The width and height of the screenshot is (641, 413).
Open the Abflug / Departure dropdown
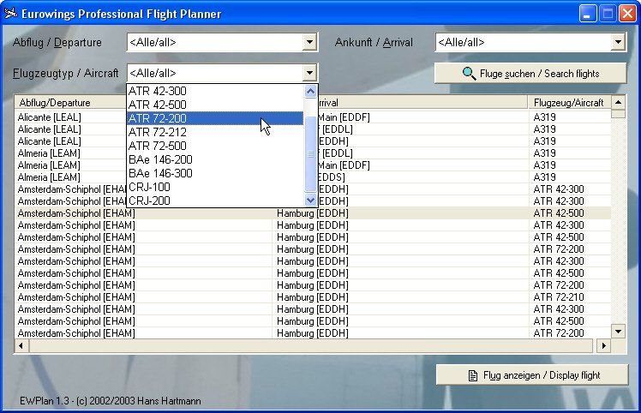[x=310, y=42]
